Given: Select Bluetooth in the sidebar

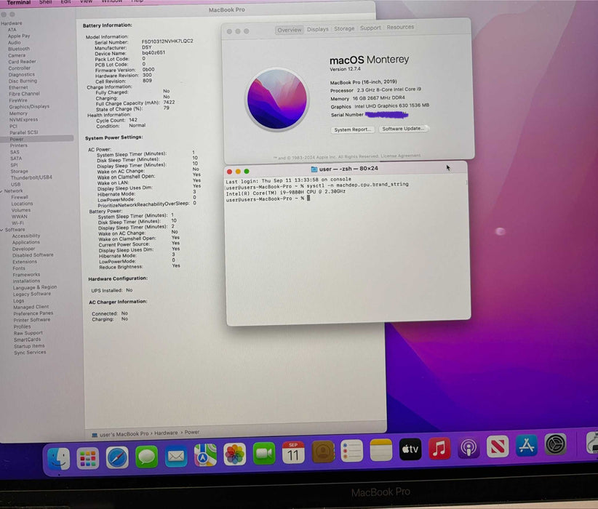Looking at the screenshot, I should click(19, 49).
